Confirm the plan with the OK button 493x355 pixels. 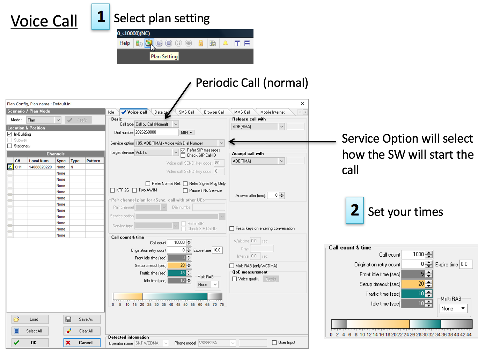[x=30, y=343]
